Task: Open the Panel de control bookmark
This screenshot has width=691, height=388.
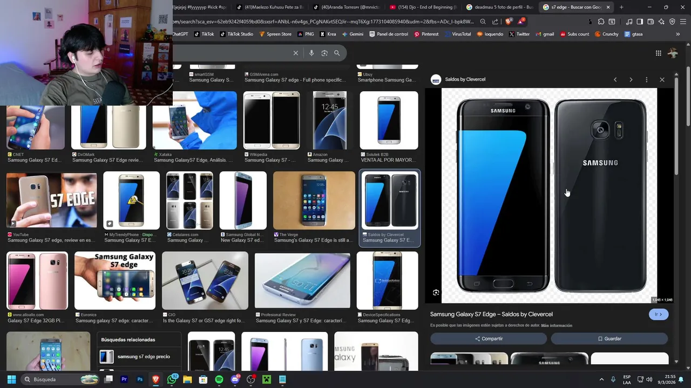Action: click(389, 34)
